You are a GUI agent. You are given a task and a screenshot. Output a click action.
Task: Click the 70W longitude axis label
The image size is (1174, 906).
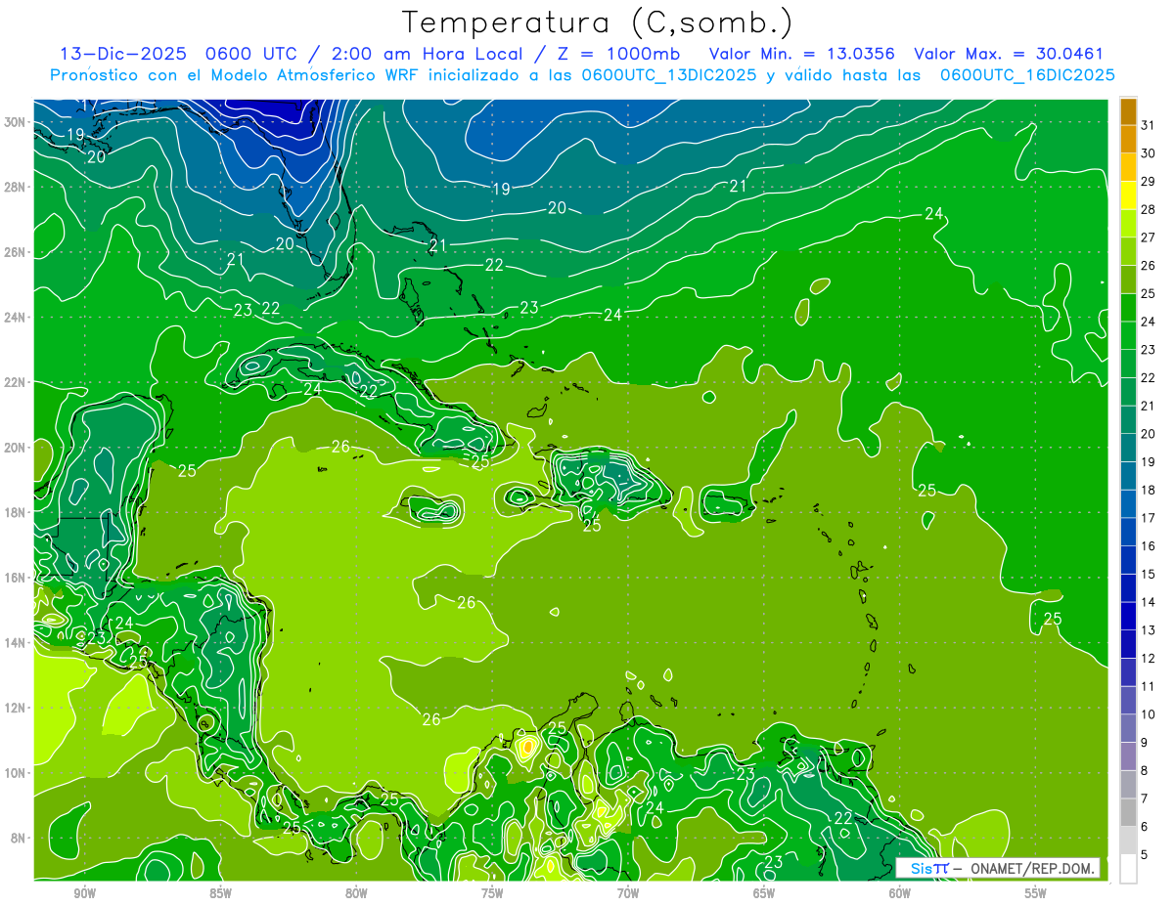coord(628,893)
